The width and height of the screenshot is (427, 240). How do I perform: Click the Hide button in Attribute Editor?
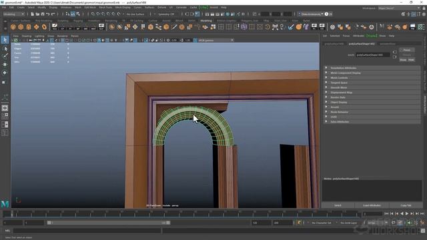(x=411, y=59)
